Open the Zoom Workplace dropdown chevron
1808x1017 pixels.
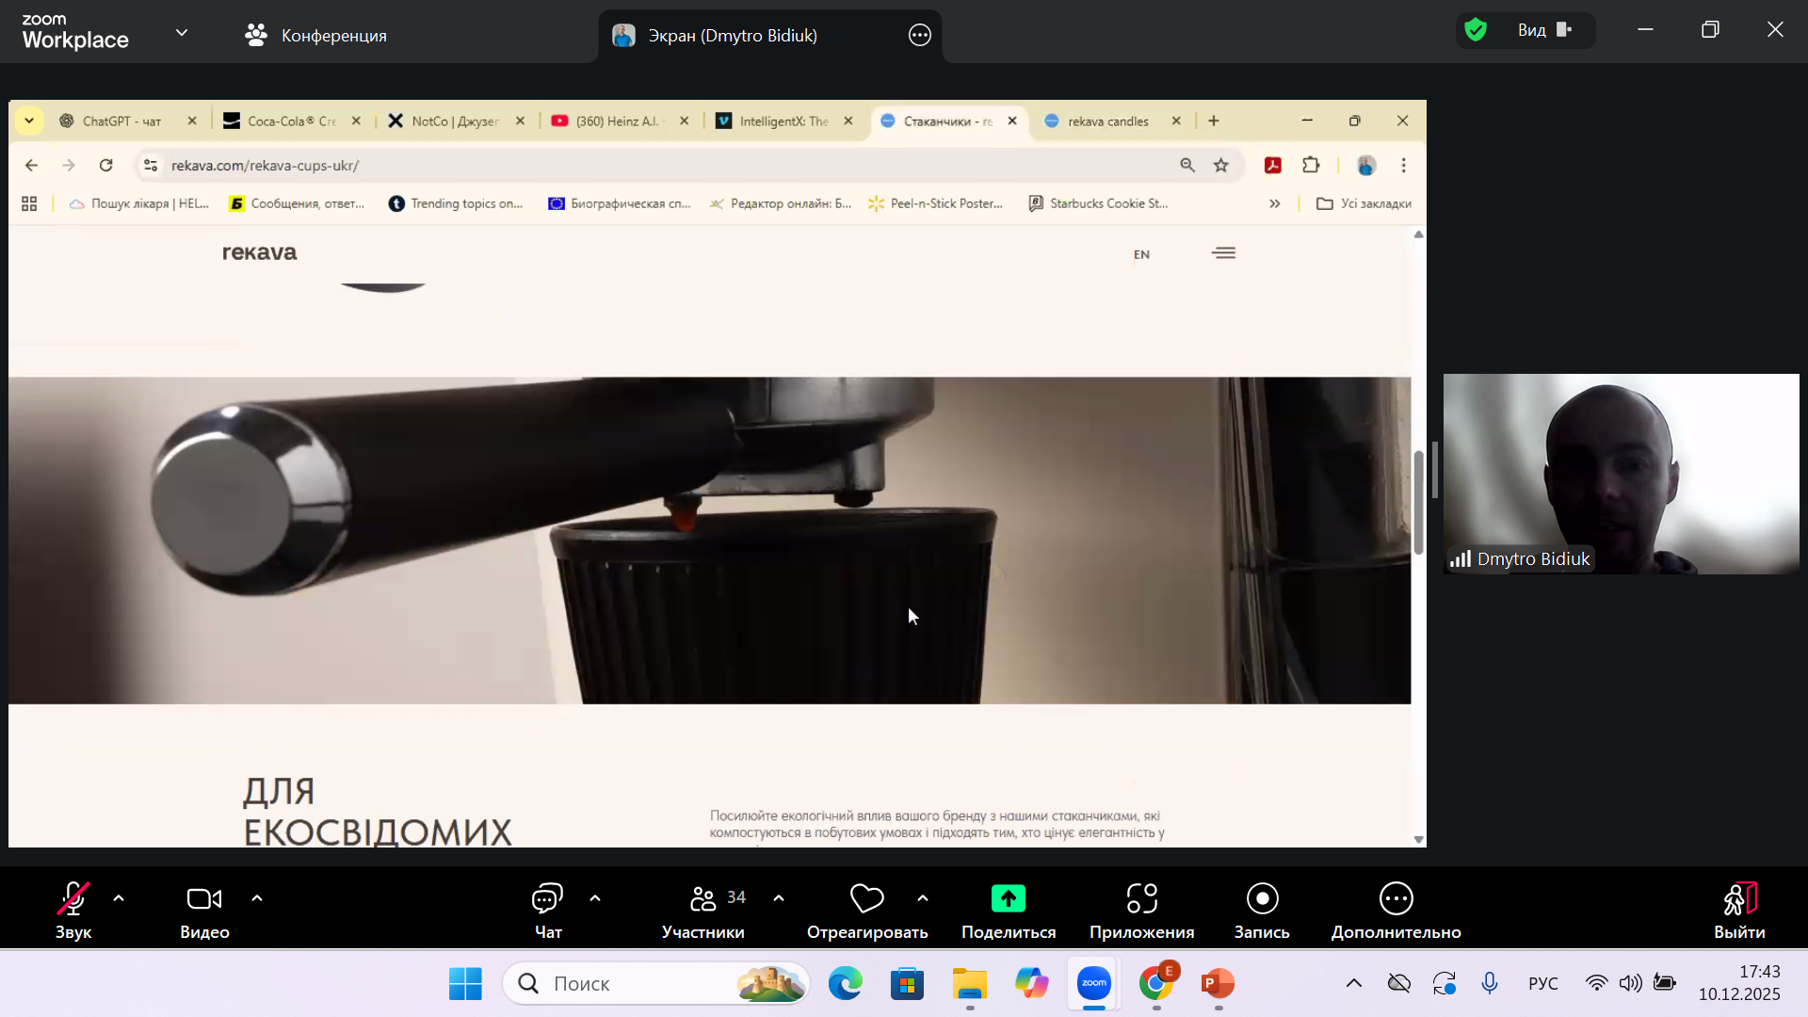[182, 33]
